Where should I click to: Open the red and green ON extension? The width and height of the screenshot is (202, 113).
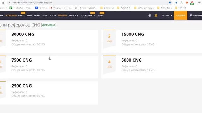[x=192, y=3]
